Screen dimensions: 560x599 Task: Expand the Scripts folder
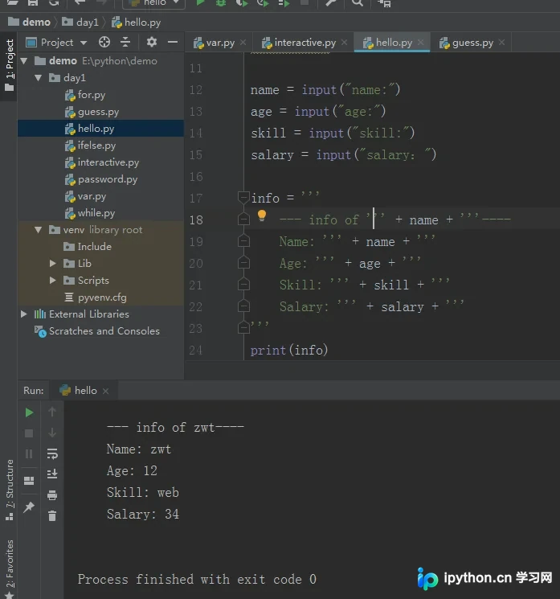click(x=53, y=281)
